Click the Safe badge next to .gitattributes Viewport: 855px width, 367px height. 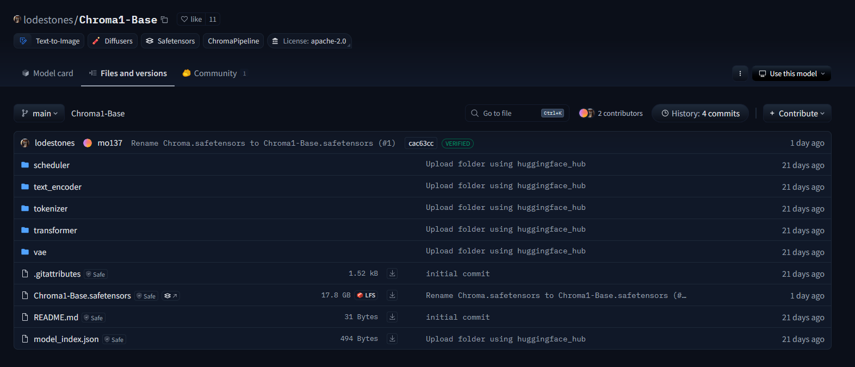click(x=96, y=274)
